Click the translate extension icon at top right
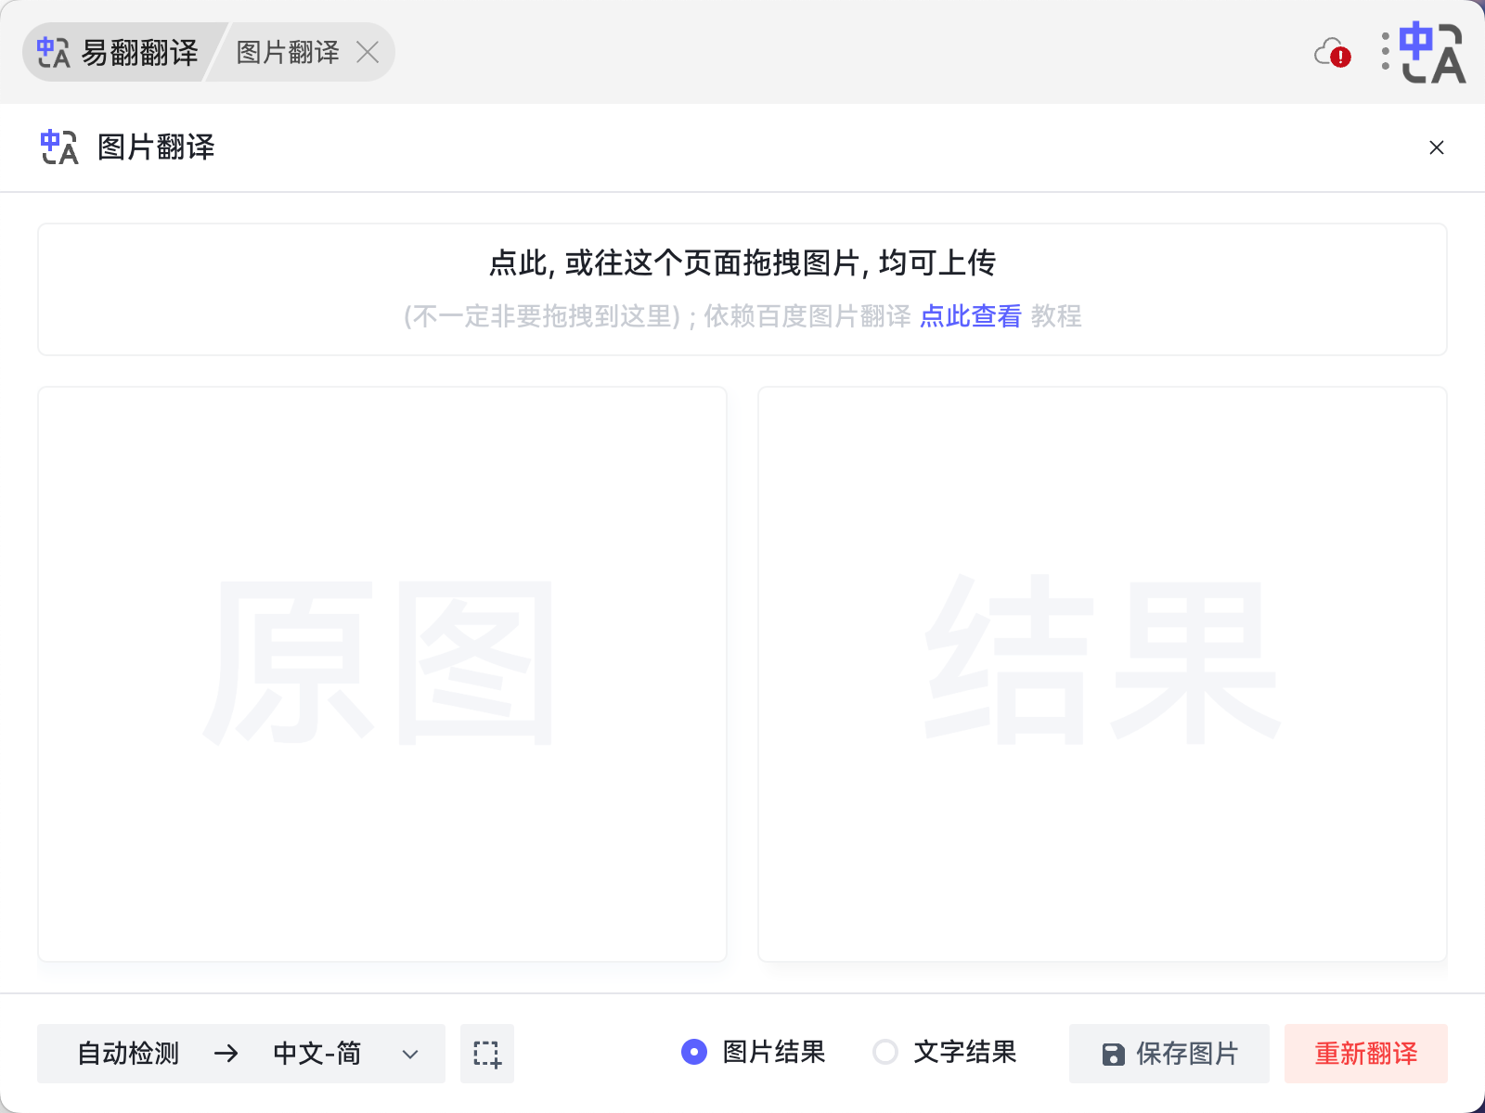The image size is (1485, 1113). tap(1435, 52)
